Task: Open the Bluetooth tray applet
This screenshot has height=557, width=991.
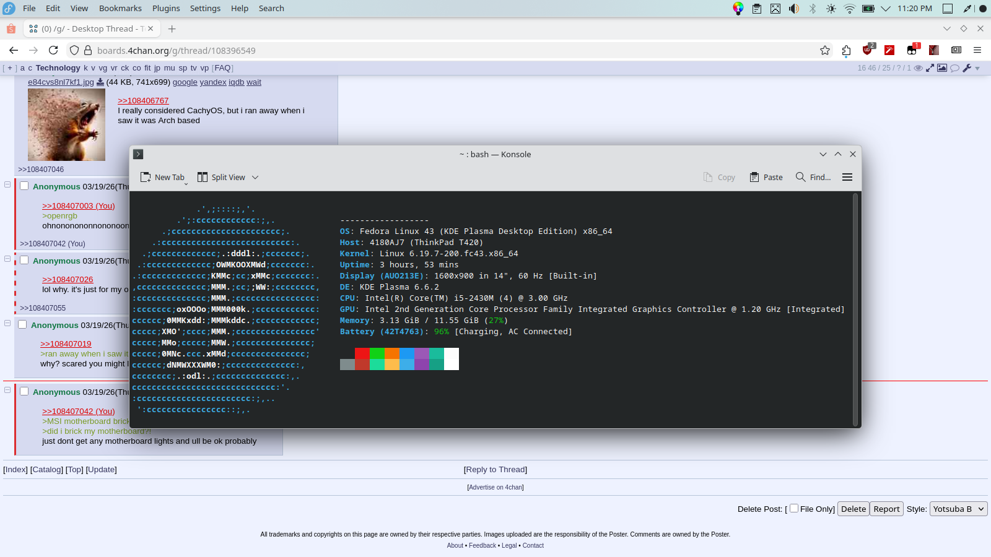Action: click(813, 9)
